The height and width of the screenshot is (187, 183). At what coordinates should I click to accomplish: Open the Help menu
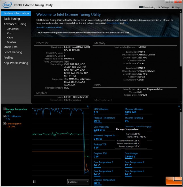(x=176, y=7)
